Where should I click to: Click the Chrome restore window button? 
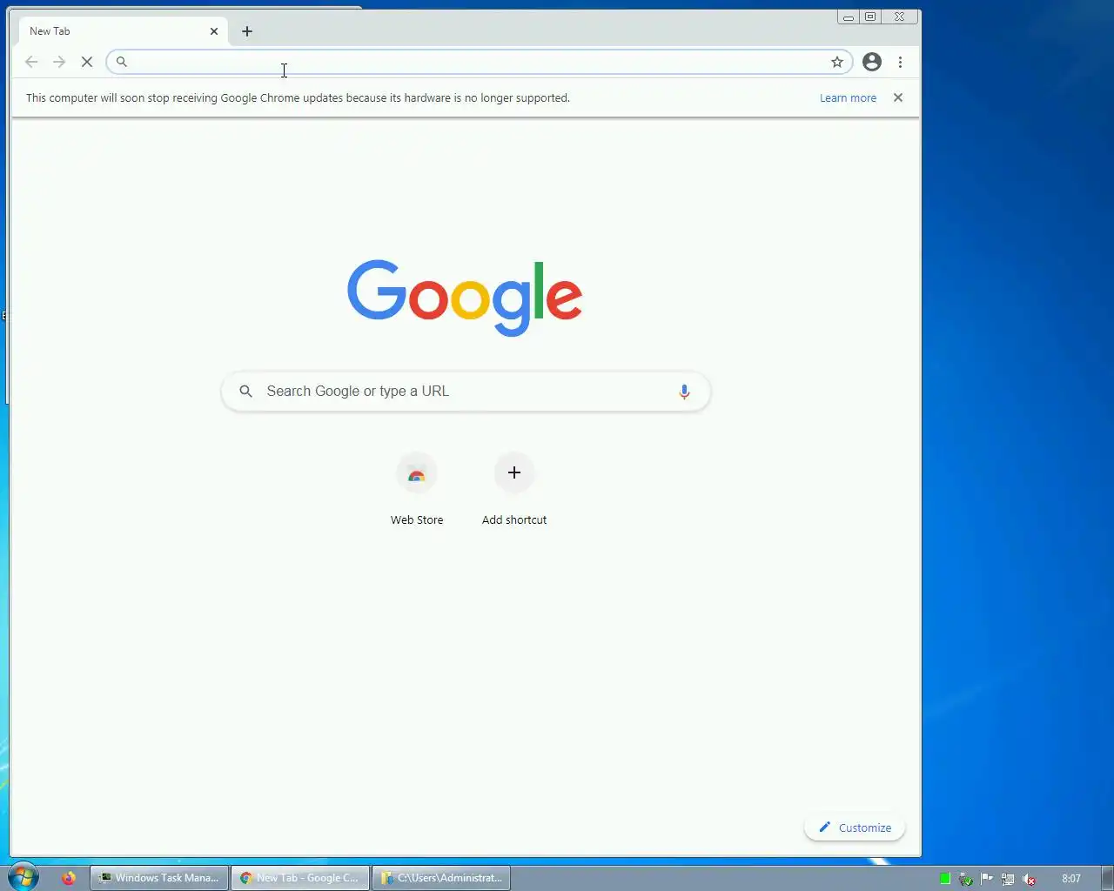click(870, 17)
